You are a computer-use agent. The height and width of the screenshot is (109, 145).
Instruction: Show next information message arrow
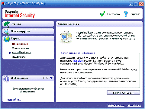click(47, 78)
